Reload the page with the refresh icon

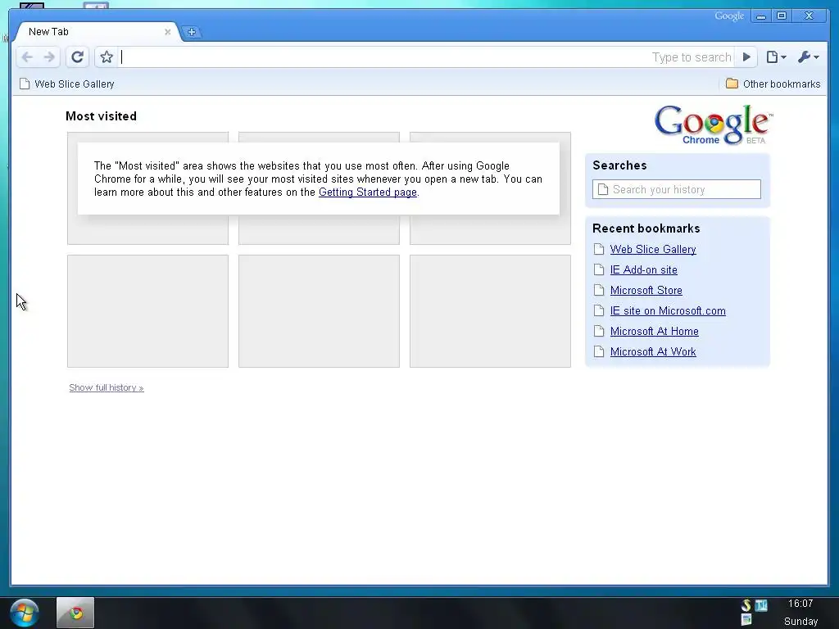click(x=78, y=57)
